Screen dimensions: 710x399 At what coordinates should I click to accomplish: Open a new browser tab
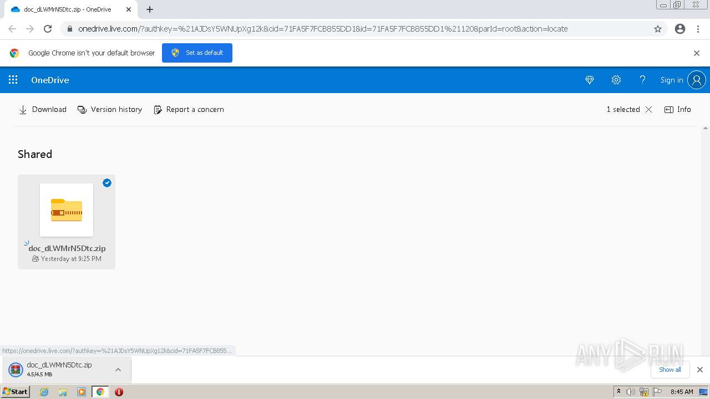(x=150, y=9)
